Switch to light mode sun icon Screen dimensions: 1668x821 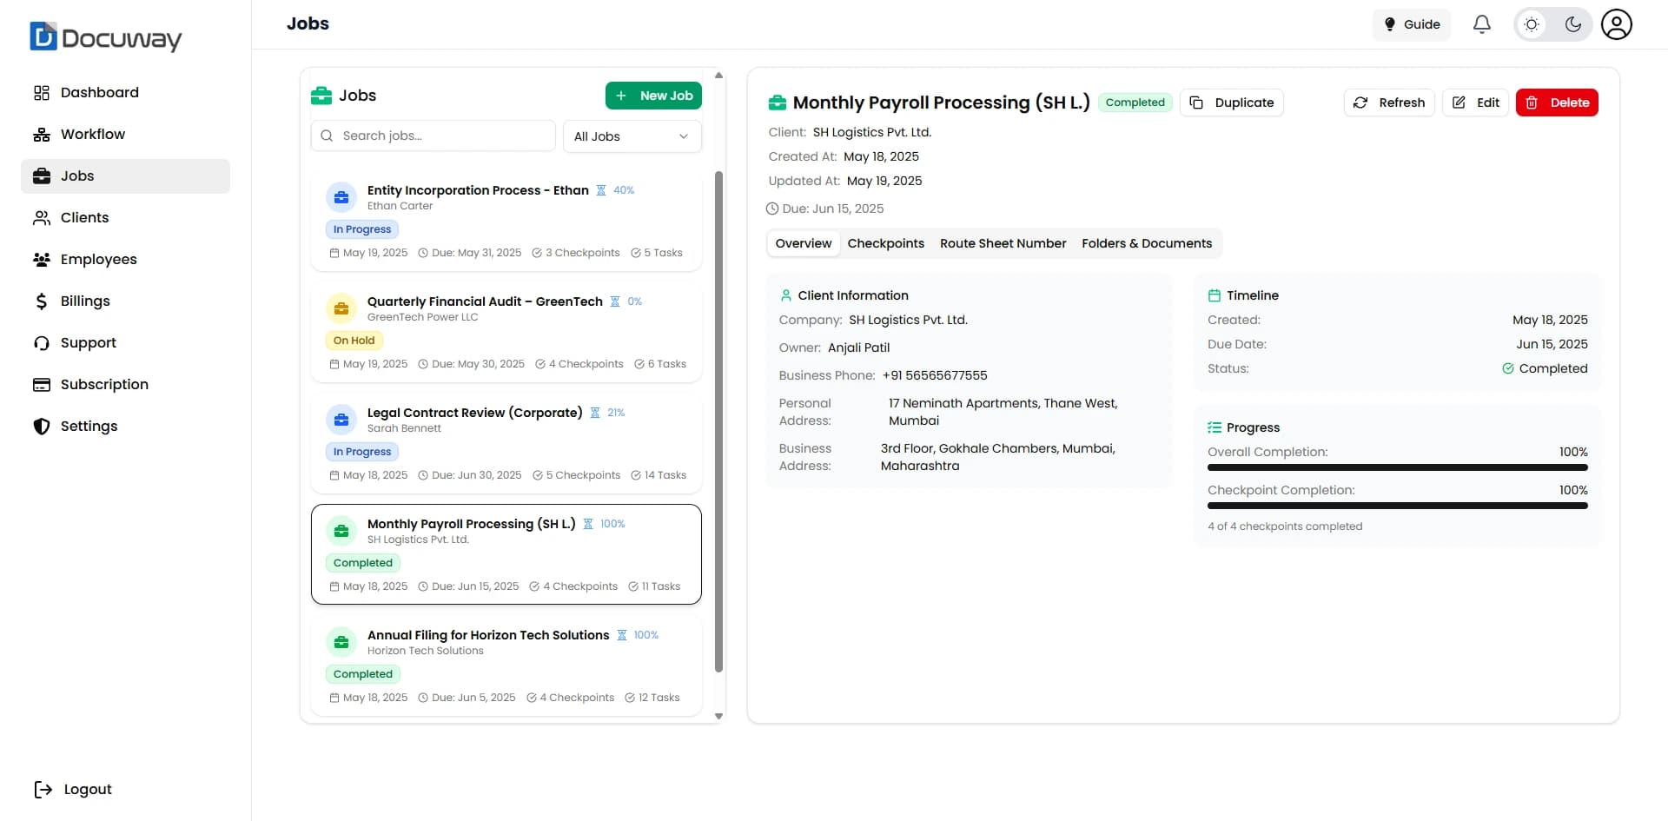(x=1532, y=24)
